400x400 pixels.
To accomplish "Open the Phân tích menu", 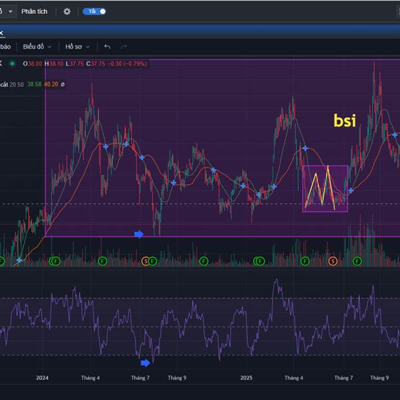I will pos(35,11).
